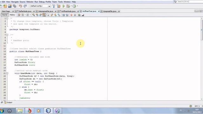Viewport: 203px width, 114px height.
Task: Click the Shift Line Right icon
Action: pyautogui.click(x=67, y=15)
